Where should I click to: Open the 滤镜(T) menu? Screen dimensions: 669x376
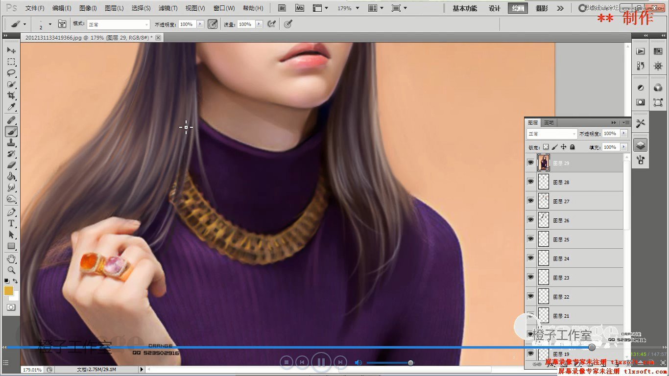pos(168,8)
